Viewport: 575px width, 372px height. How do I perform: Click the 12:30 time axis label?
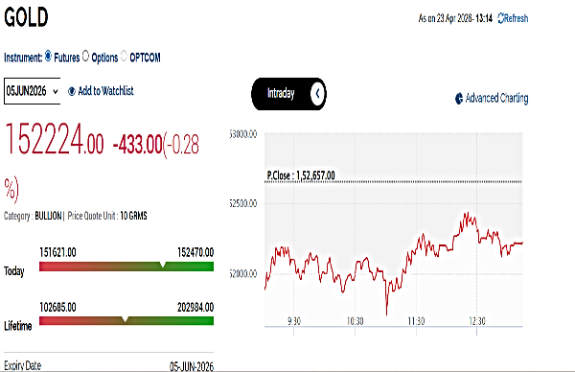[x=477, y=321]
